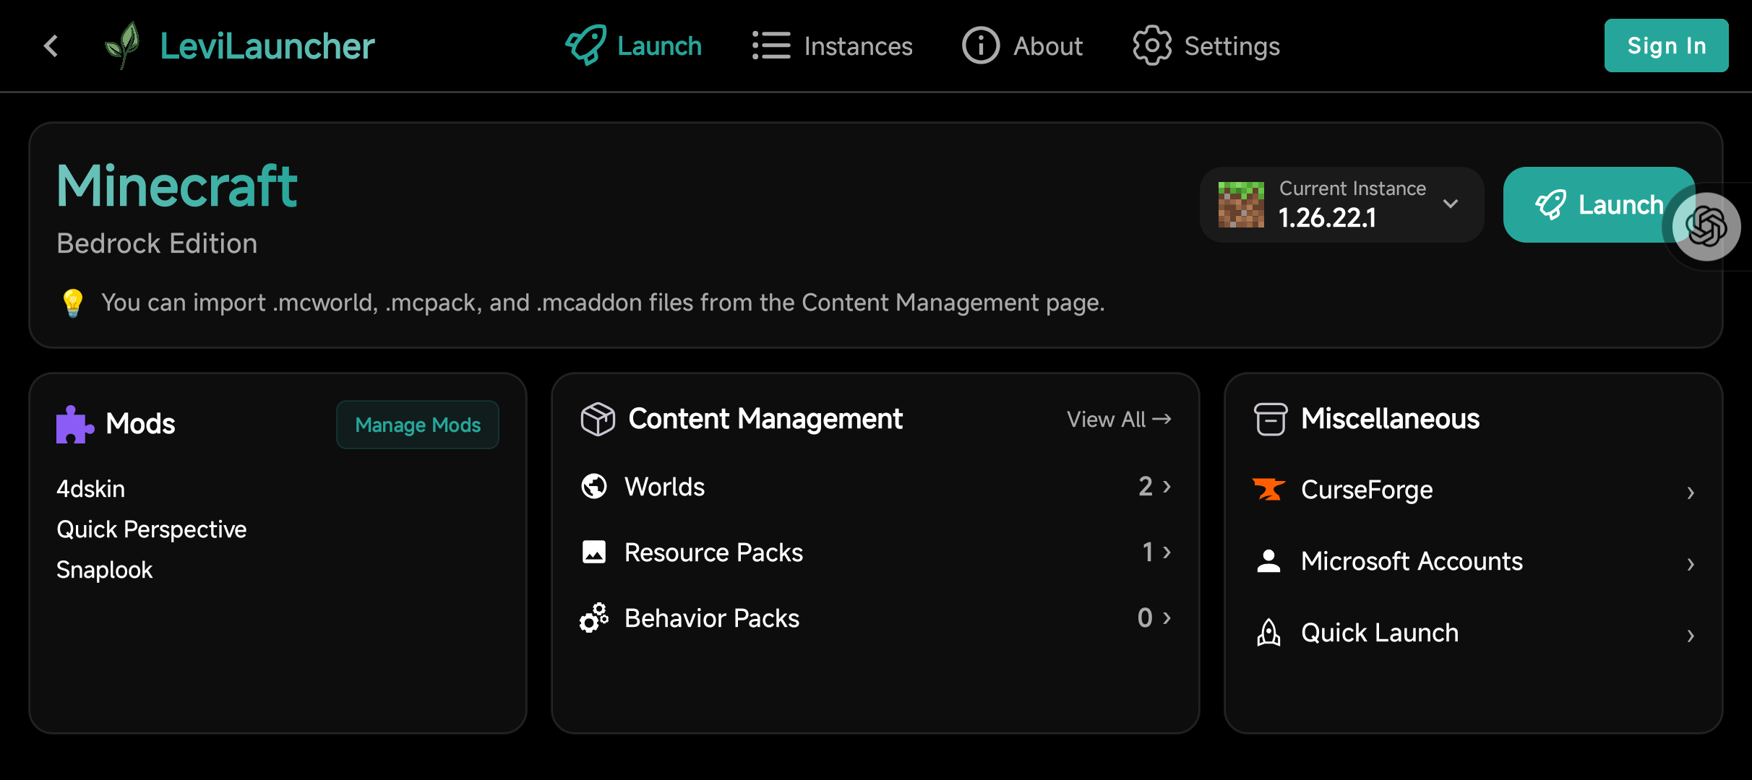Click the orange CurseForge logo icon

click(x=1268, y=490)
